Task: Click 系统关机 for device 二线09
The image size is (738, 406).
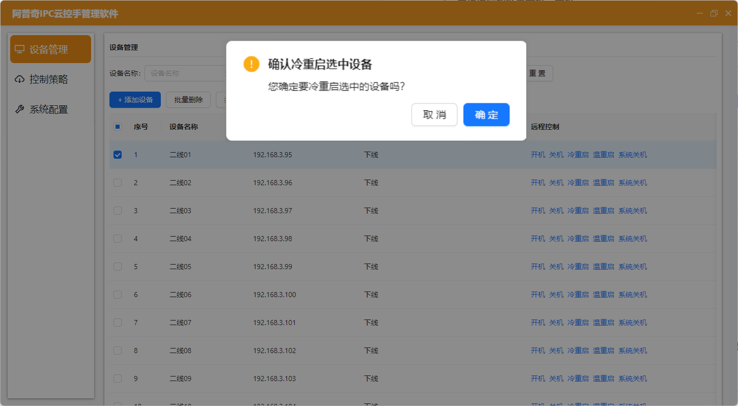Action: tap(633, 378)
